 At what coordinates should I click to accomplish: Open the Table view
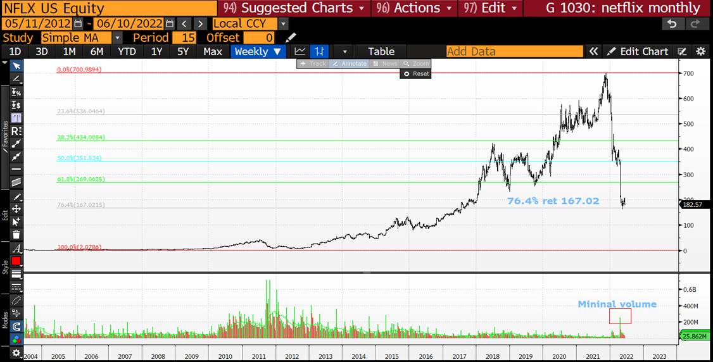tap(381, 51)
